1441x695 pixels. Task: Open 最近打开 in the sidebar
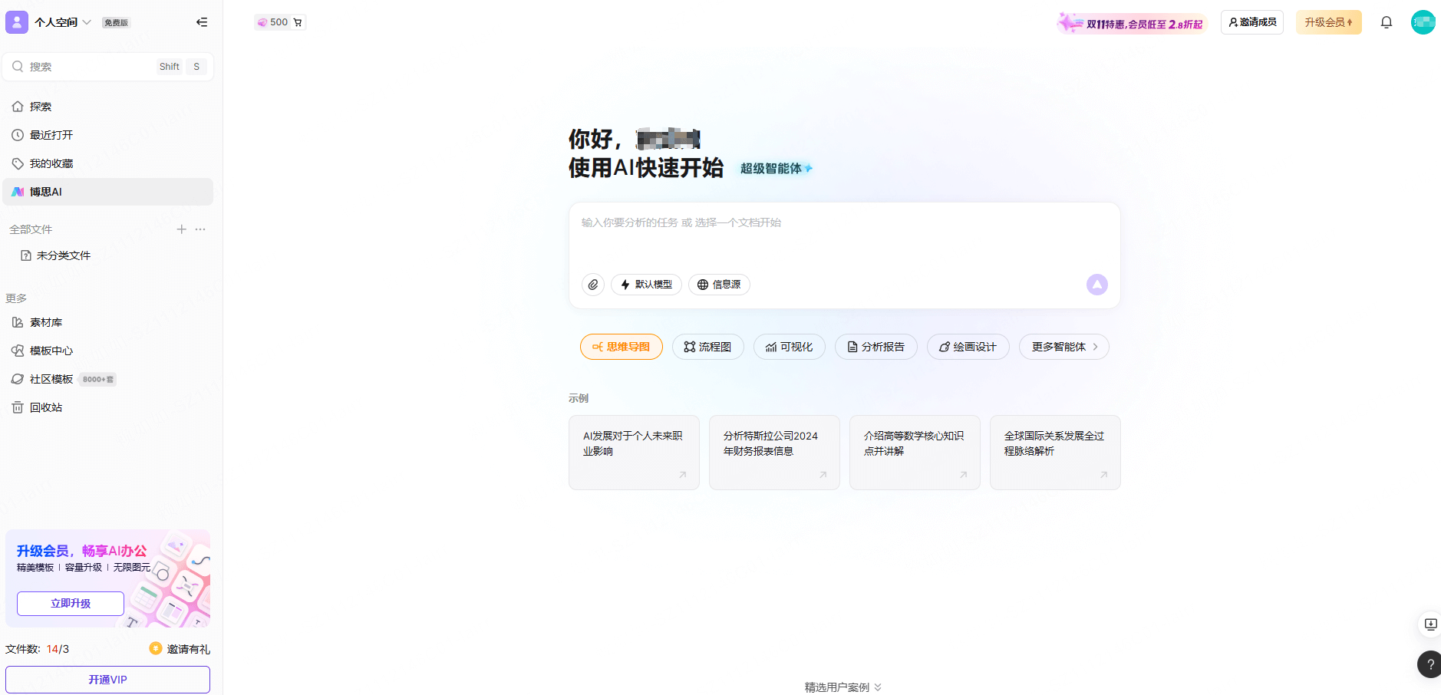click(x=51, y=134)
